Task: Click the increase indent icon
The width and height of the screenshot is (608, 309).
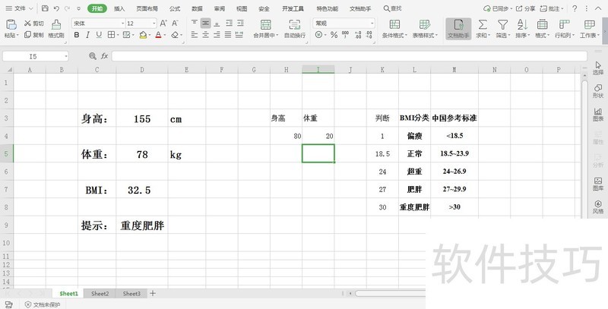Action: point(240,24)
